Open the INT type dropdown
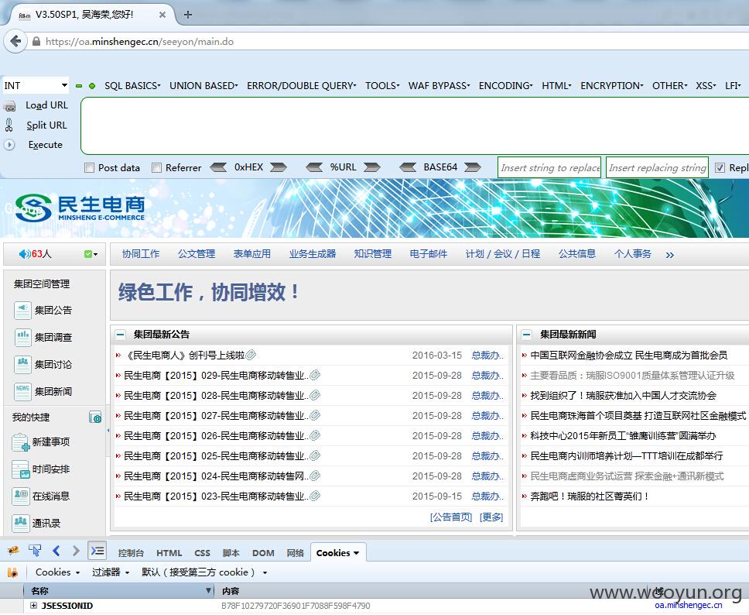The image size is (749, 615). click(36, 86)
